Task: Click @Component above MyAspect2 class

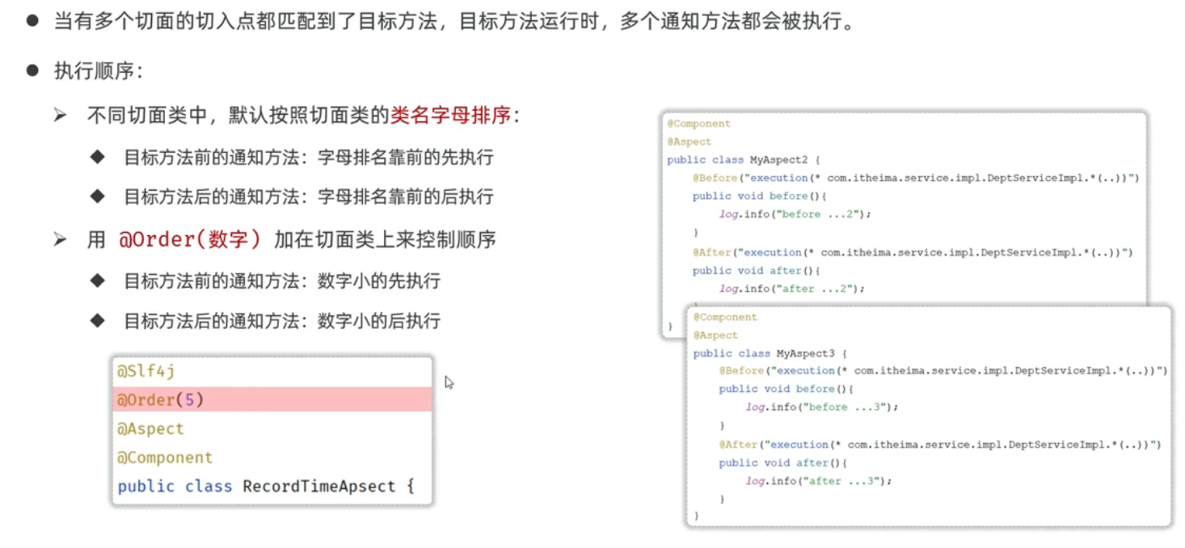Action: point(698,124)
